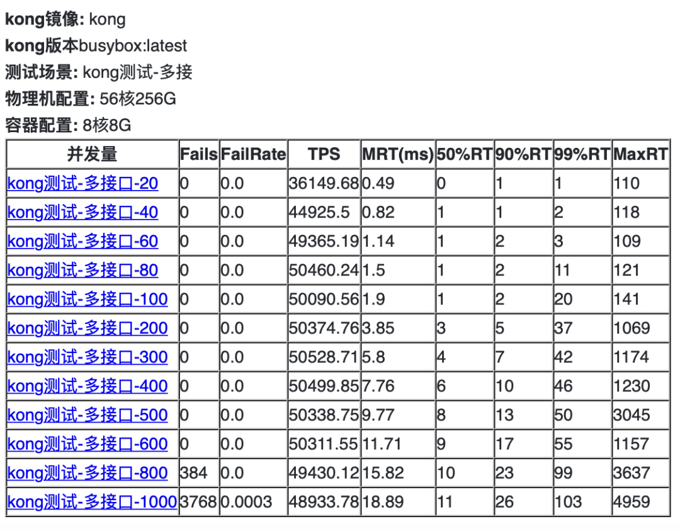Open the kong测试-多接口-300 link
This screenshot has height=531, width=680.
[x=87, y=357]
